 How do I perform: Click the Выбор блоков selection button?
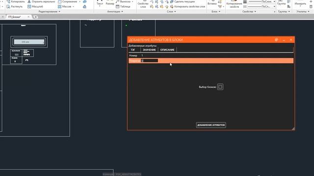pos(220,87)
